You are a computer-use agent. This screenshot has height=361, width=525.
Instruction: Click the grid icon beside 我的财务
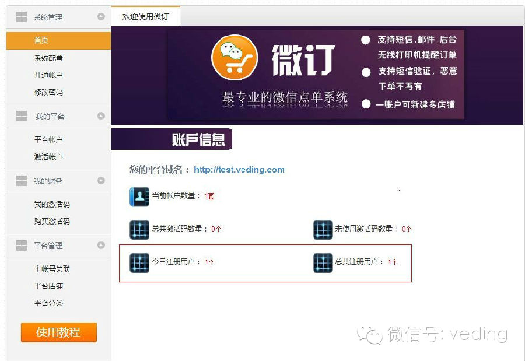(22, 181)
